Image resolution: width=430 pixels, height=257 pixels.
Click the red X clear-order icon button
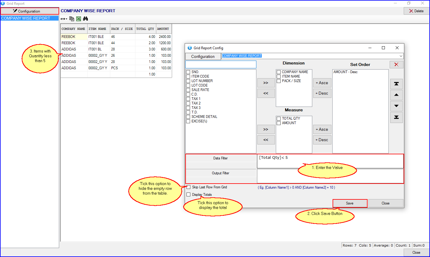396,64
